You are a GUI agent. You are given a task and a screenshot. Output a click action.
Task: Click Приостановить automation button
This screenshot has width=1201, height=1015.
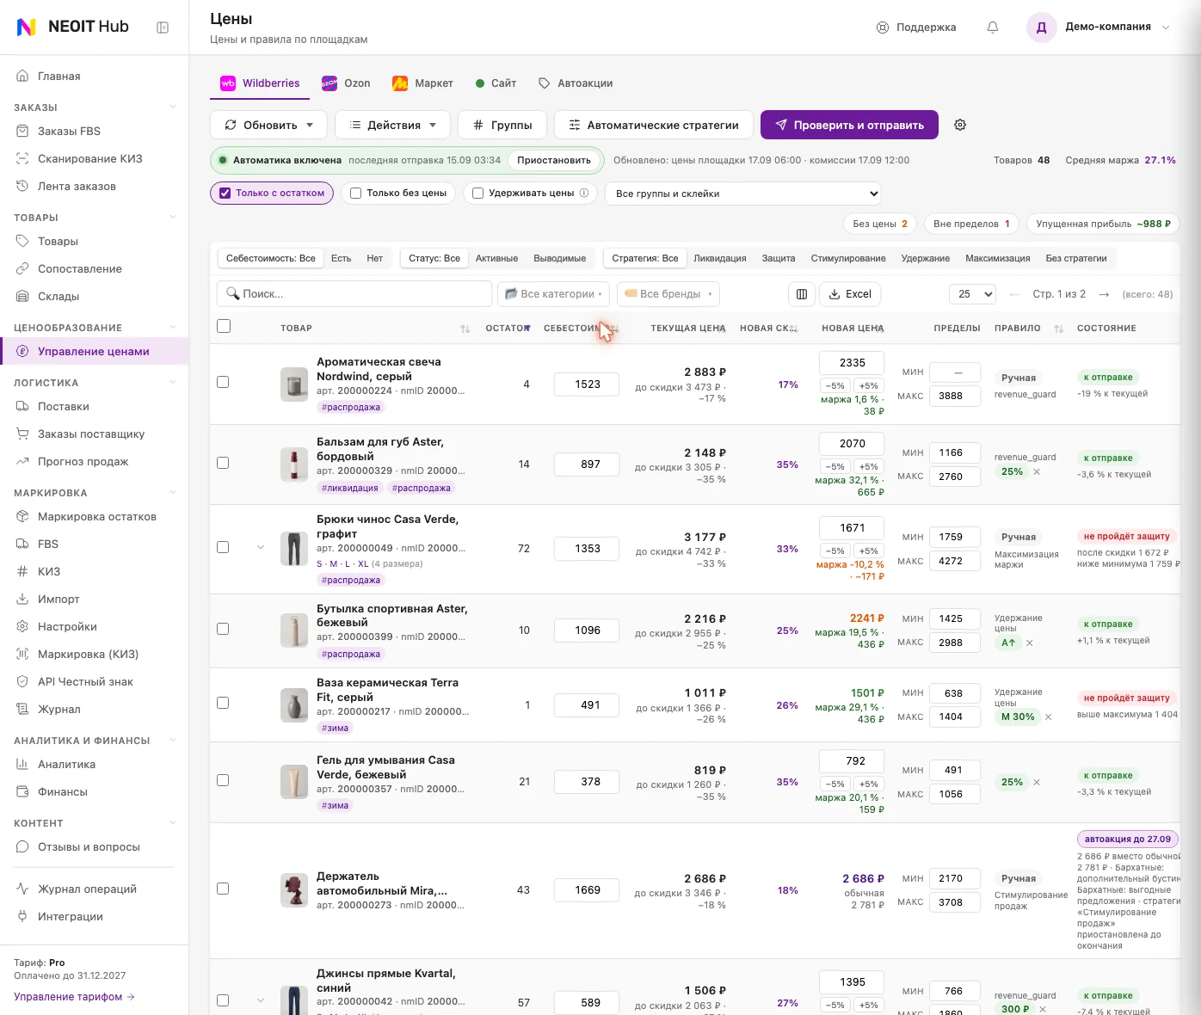554,161
